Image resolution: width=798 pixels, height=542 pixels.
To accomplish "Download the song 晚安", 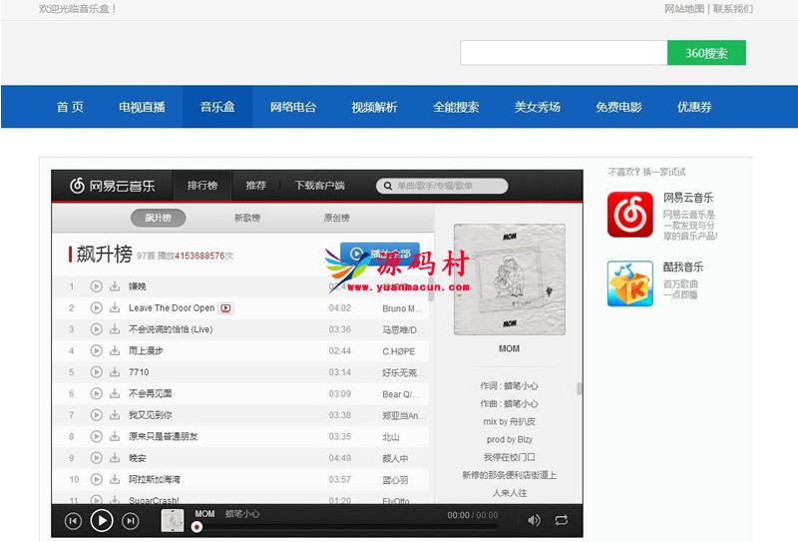I will [x=115, y=458].
